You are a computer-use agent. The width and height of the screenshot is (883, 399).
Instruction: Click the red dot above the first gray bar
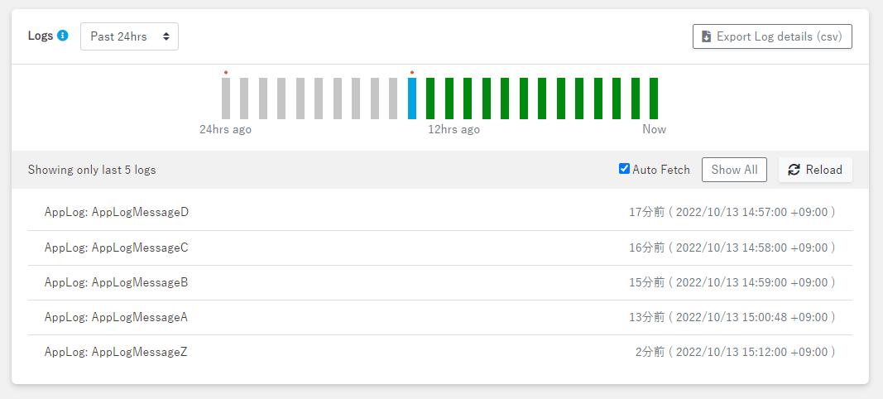[226, 72]
